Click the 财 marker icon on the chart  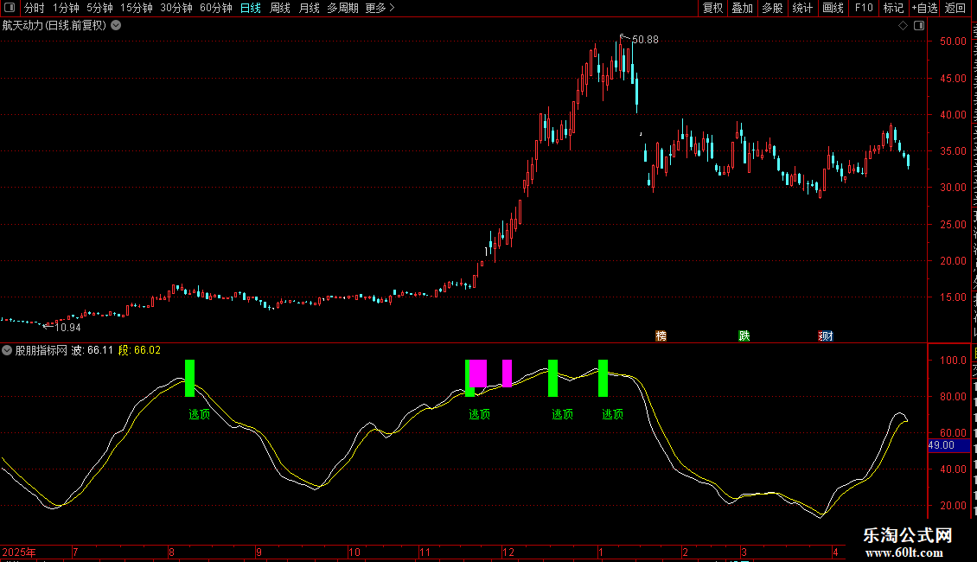pos(826,335)
